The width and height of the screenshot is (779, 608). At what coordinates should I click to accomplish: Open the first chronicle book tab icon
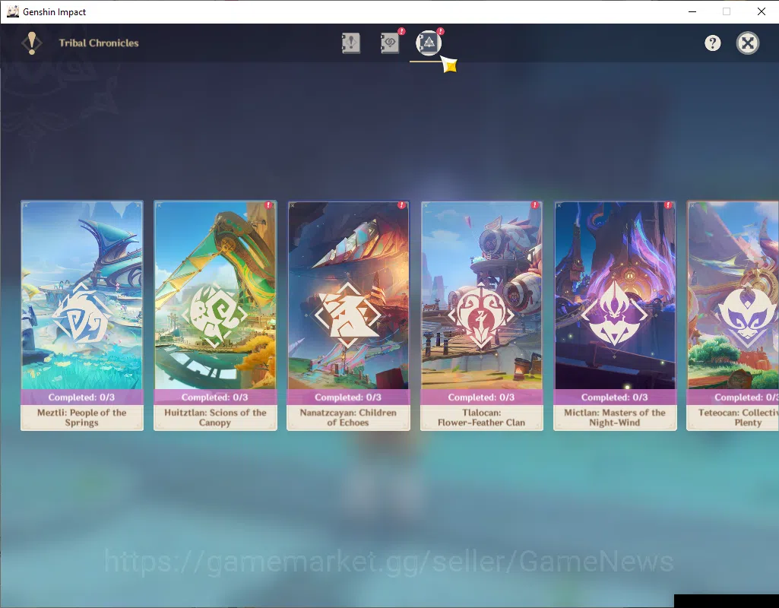pyautogui.click(x=351, y=43)
